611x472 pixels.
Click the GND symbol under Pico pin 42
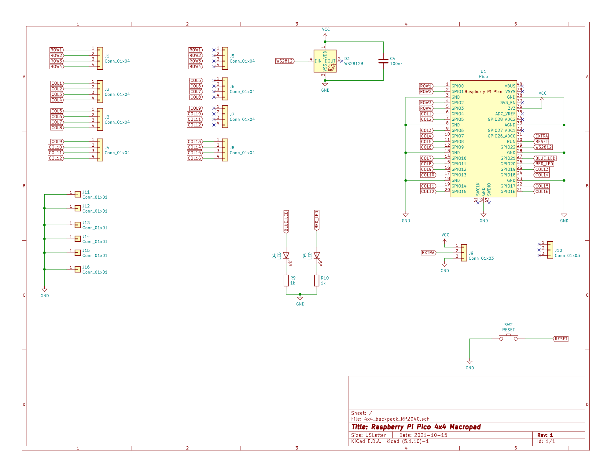pos(484,218)
